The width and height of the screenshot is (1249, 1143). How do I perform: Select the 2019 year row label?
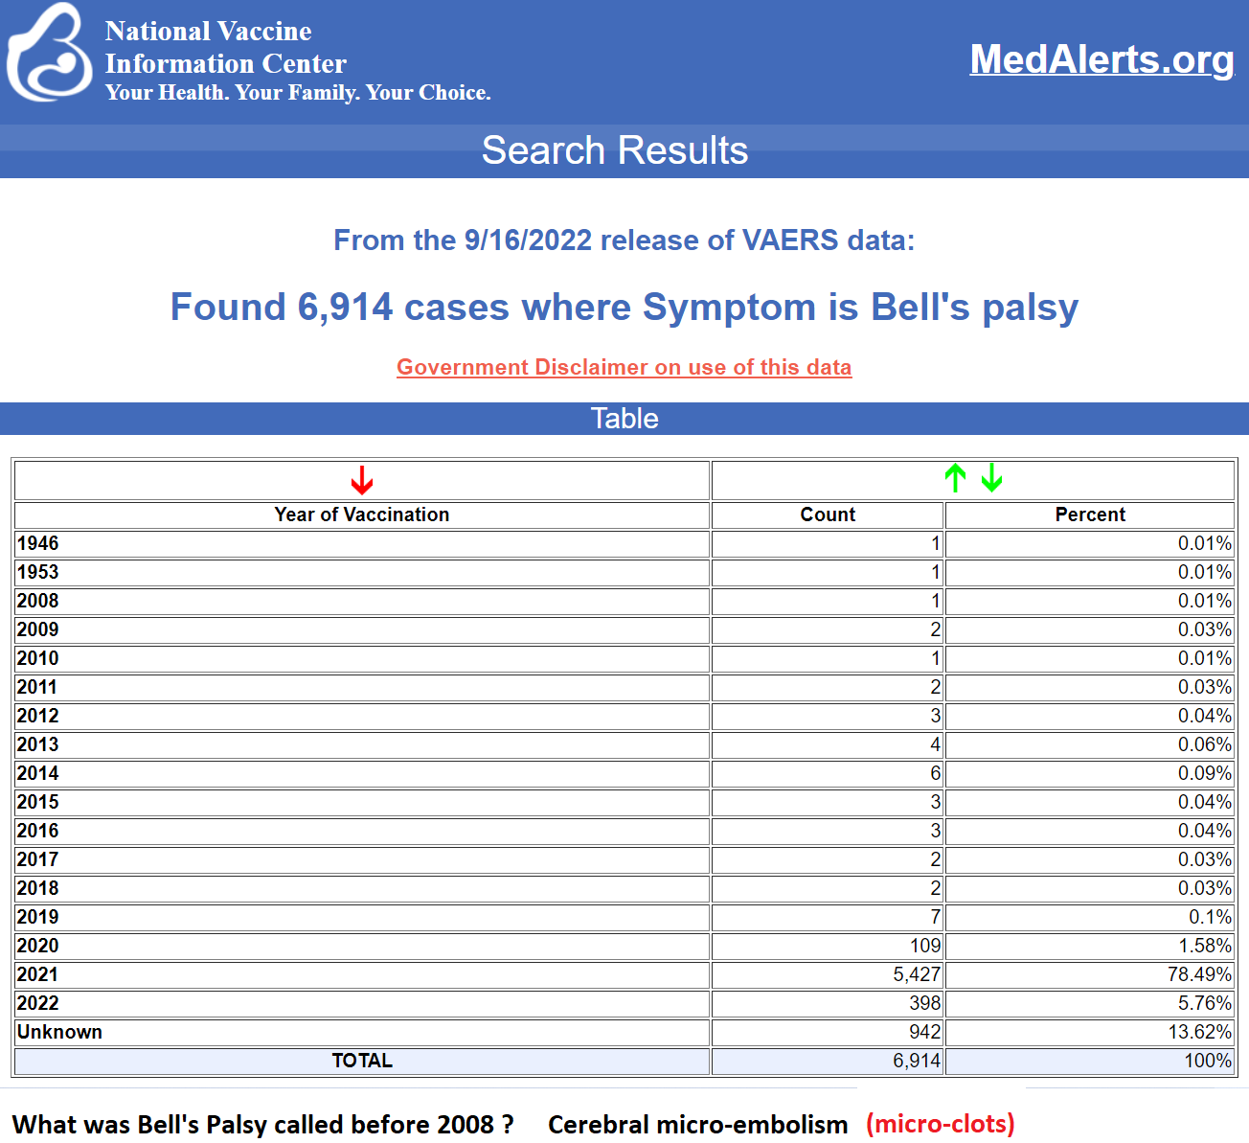click(x=37, y=917)
